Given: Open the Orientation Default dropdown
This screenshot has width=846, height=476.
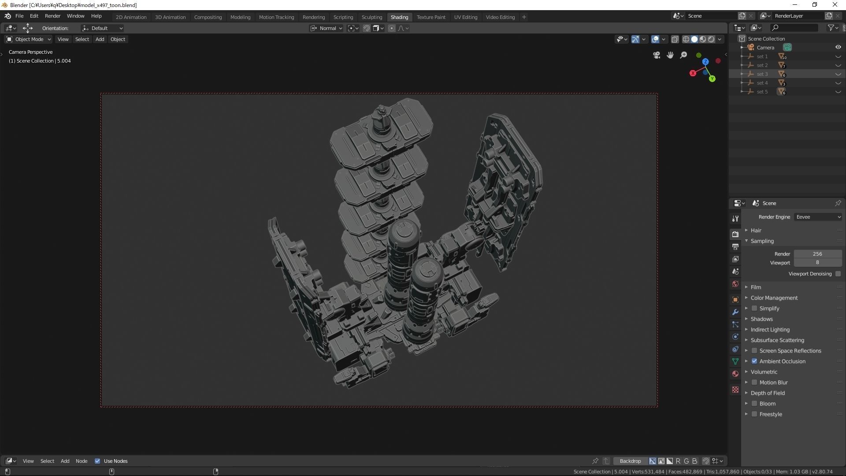Looking at the screenshot, I should (102, 28).
